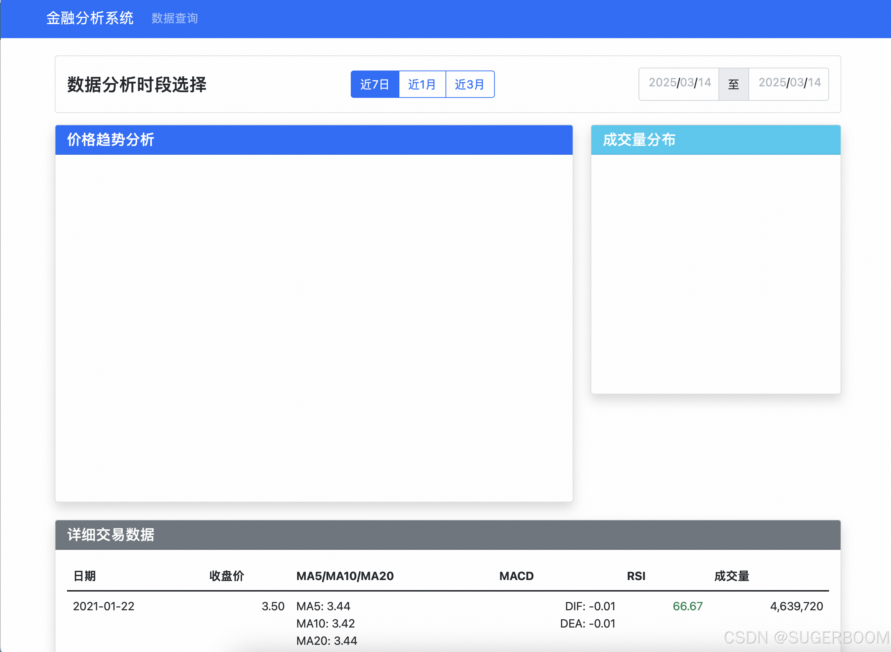Click the RSI column header
Image resolution: width=891 pixels, height=652 pixels.
point(636,576)
